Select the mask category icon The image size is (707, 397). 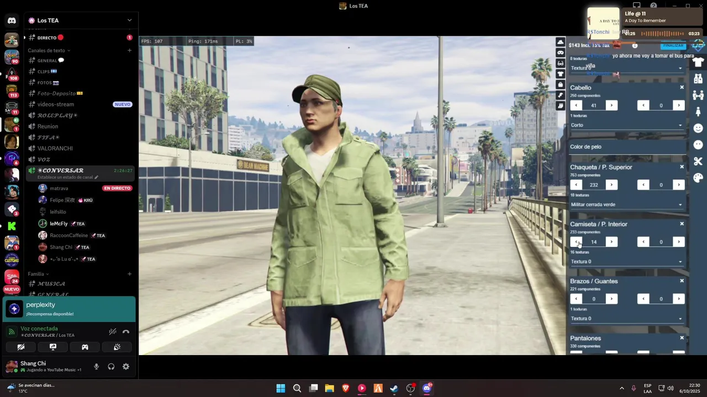click(560, 52)
